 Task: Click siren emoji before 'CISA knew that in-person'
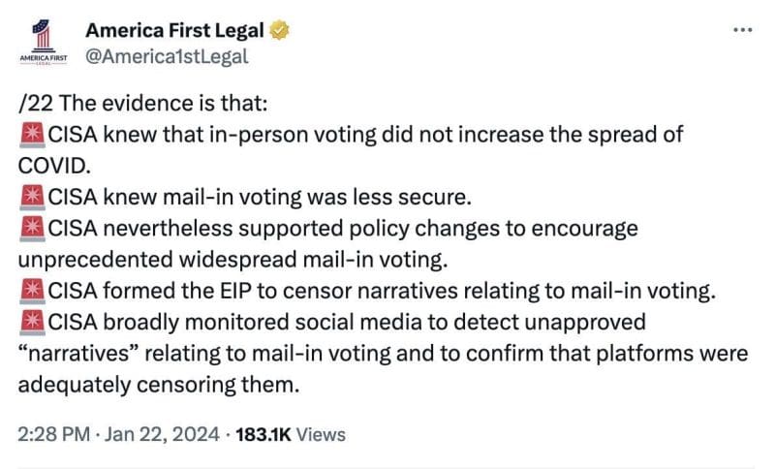31,134
